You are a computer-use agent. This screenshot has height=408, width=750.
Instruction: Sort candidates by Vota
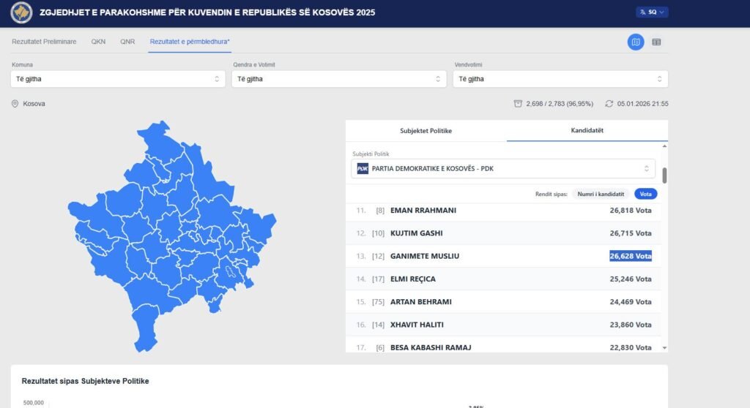pyautogui.click(x=645, y=194)
